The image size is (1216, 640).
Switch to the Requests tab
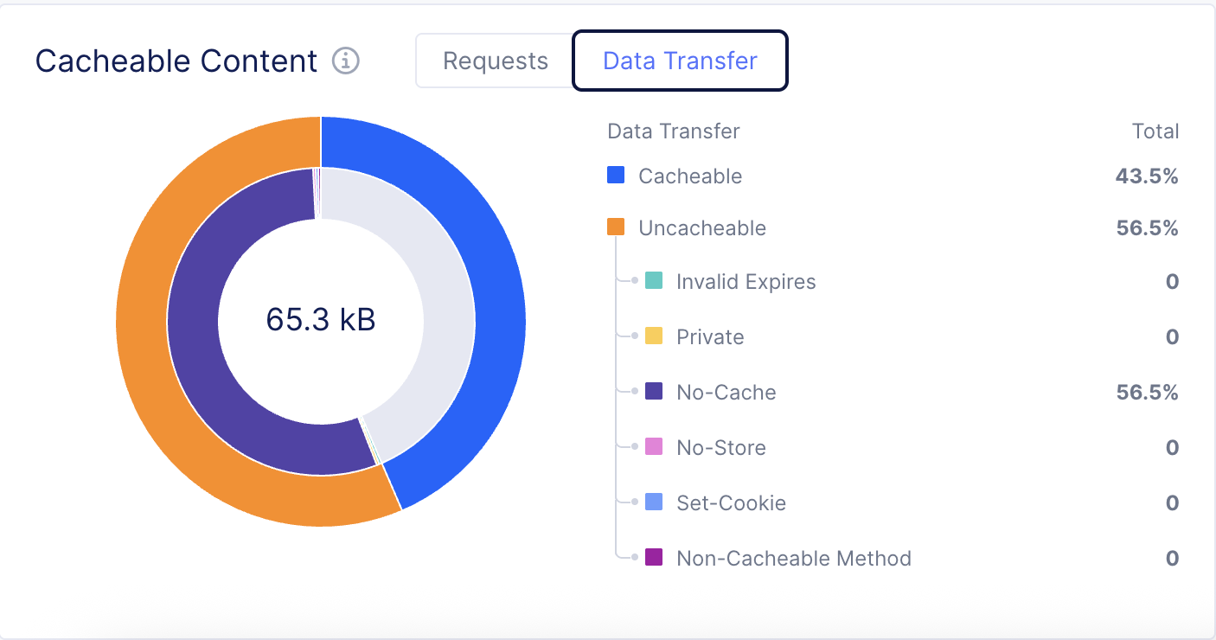495,61
